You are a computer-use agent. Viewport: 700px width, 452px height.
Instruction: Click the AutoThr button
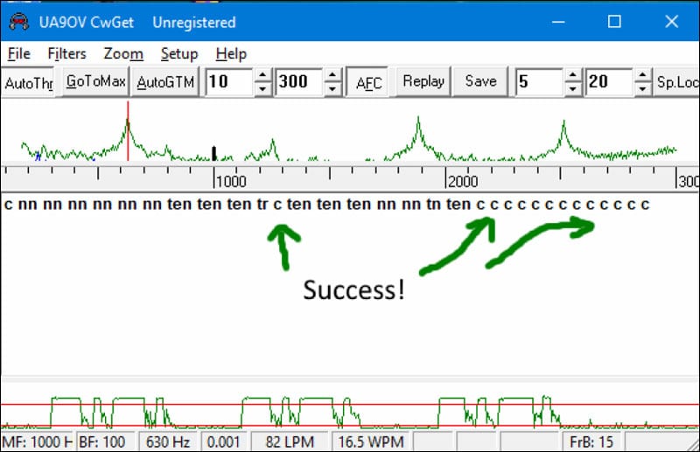(28, 82)
